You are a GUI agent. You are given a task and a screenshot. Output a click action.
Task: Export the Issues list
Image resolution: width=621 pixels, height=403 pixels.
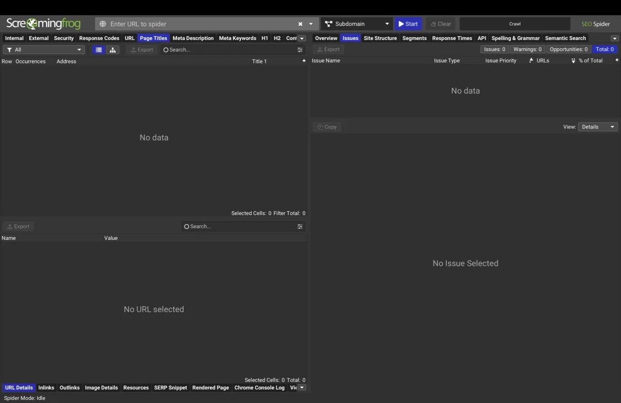coord(329,49)
